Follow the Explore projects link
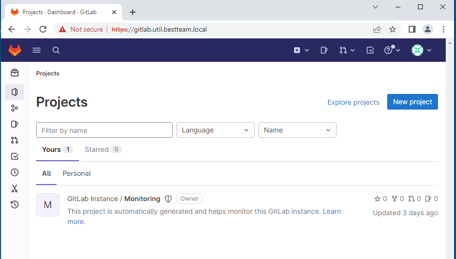The height and width of the screenshot is (259, 456). [354, 102]
